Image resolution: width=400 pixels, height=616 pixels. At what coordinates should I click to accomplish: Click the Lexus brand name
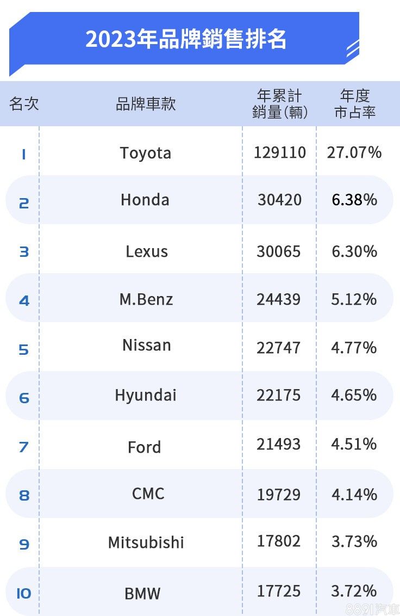point(147,251)
